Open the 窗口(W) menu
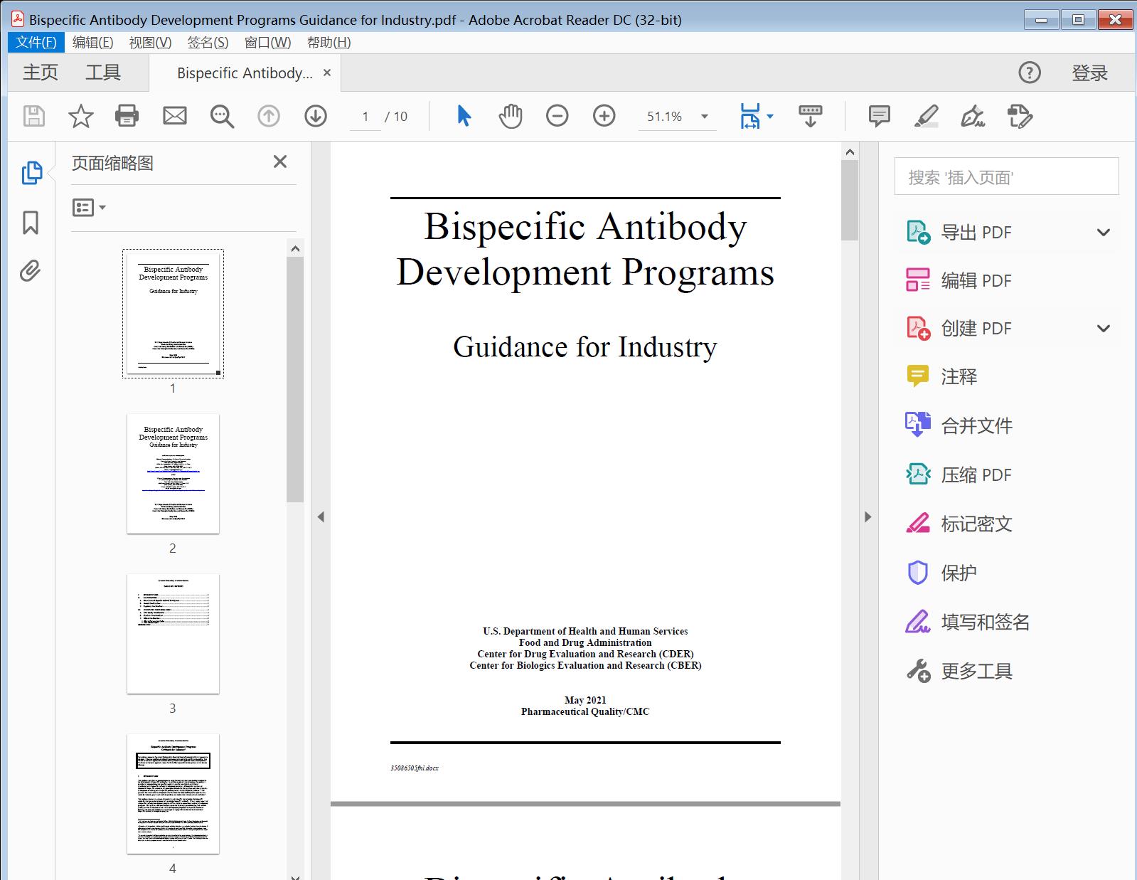 [267, 43]
